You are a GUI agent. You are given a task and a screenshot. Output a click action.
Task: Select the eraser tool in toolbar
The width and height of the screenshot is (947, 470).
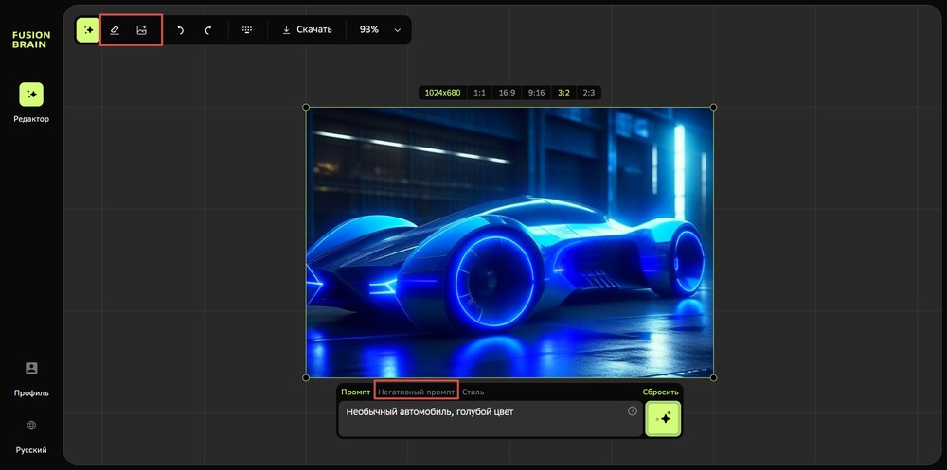click(115, 30)
